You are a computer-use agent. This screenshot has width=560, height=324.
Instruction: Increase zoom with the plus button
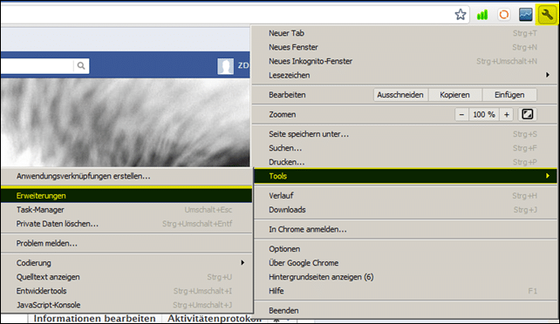[507, 114]
